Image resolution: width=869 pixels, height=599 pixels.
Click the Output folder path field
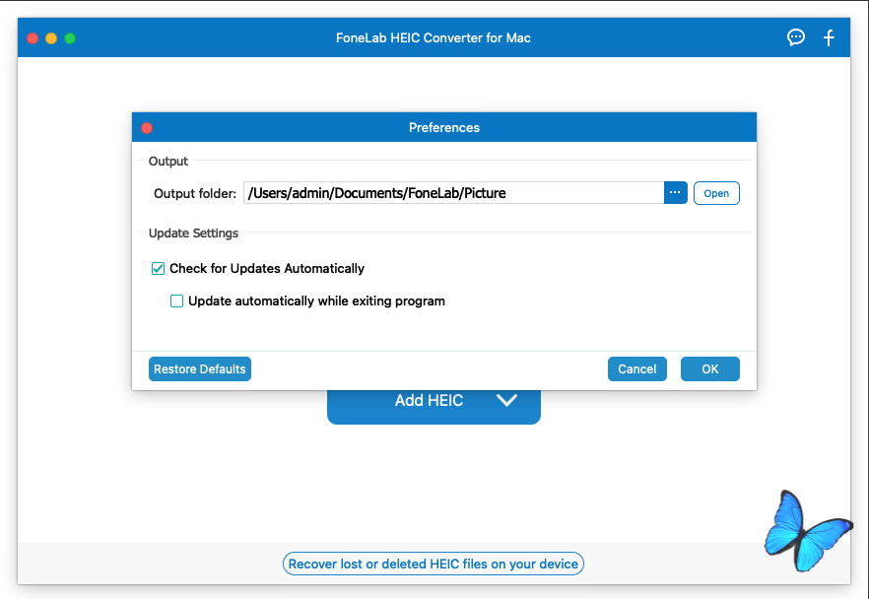[x=453, y=193]
